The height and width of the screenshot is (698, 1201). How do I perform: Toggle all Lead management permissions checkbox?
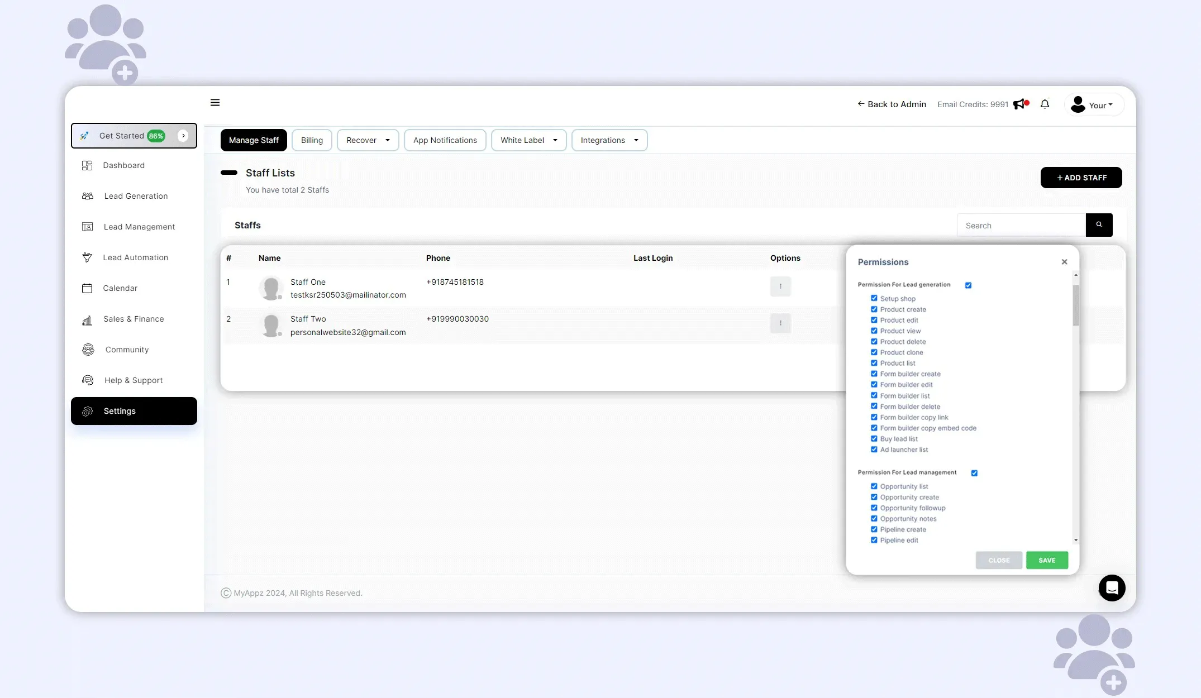click(x=974, y=473)
